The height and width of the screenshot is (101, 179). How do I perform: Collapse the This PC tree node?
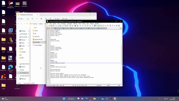(x=18, y=67)
